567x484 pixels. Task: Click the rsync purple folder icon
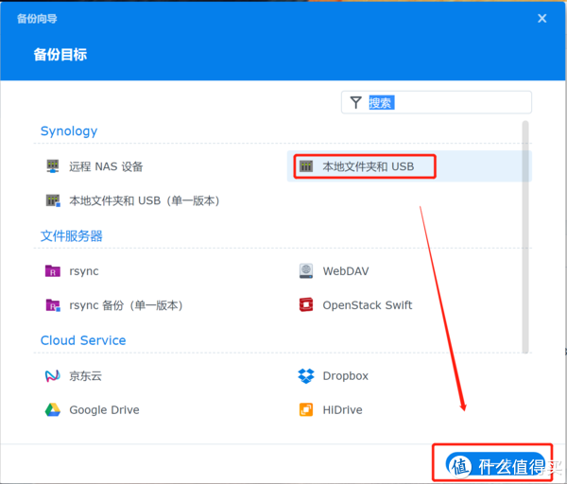pyautogui.click(x=52, y=271)
